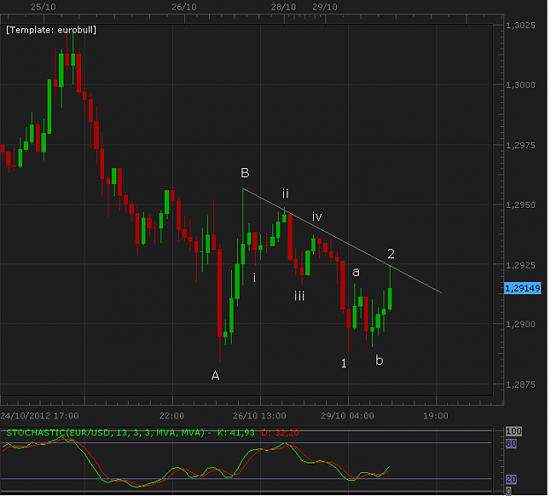Click the price axis value 1,2925

pyautogui.click(x=520, y=265)
